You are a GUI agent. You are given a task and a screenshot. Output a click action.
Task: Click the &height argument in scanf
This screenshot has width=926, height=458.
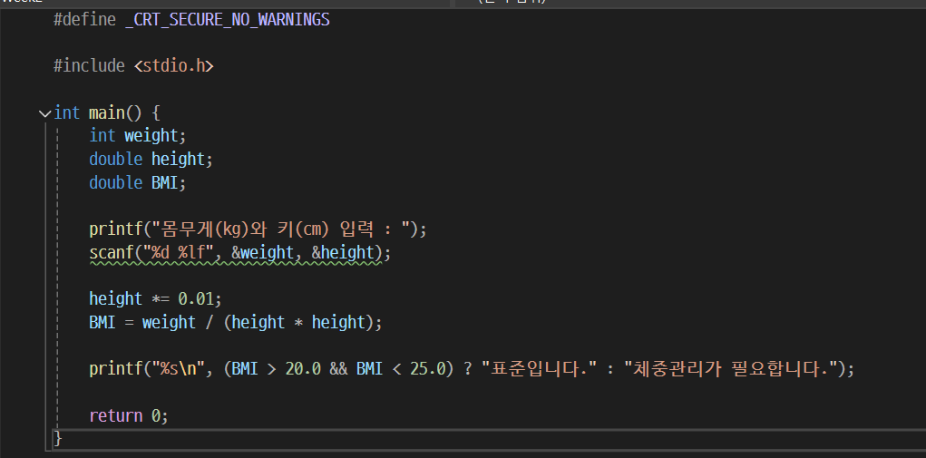point(343,253)
